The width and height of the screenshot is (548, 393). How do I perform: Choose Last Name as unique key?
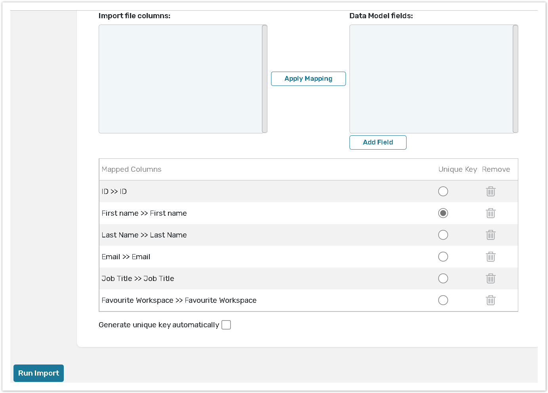(443, 235)
